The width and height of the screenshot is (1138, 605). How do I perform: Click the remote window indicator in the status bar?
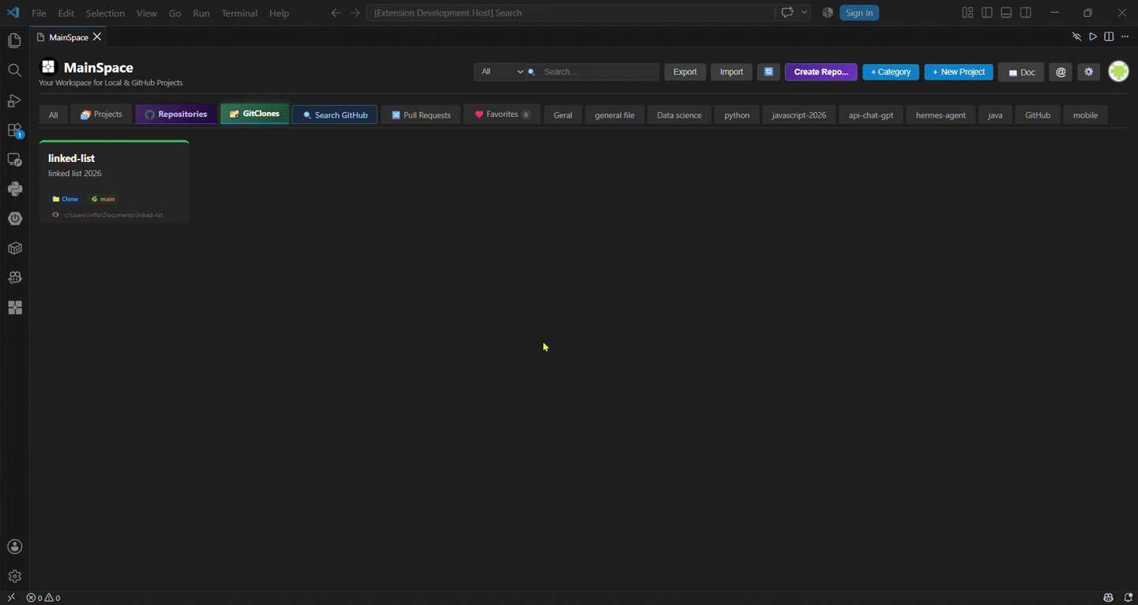(x=11, y=598)
